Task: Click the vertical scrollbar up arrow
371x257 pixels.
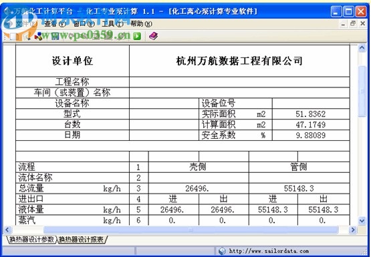Action: pyautogui.click(x=362, y=48)
